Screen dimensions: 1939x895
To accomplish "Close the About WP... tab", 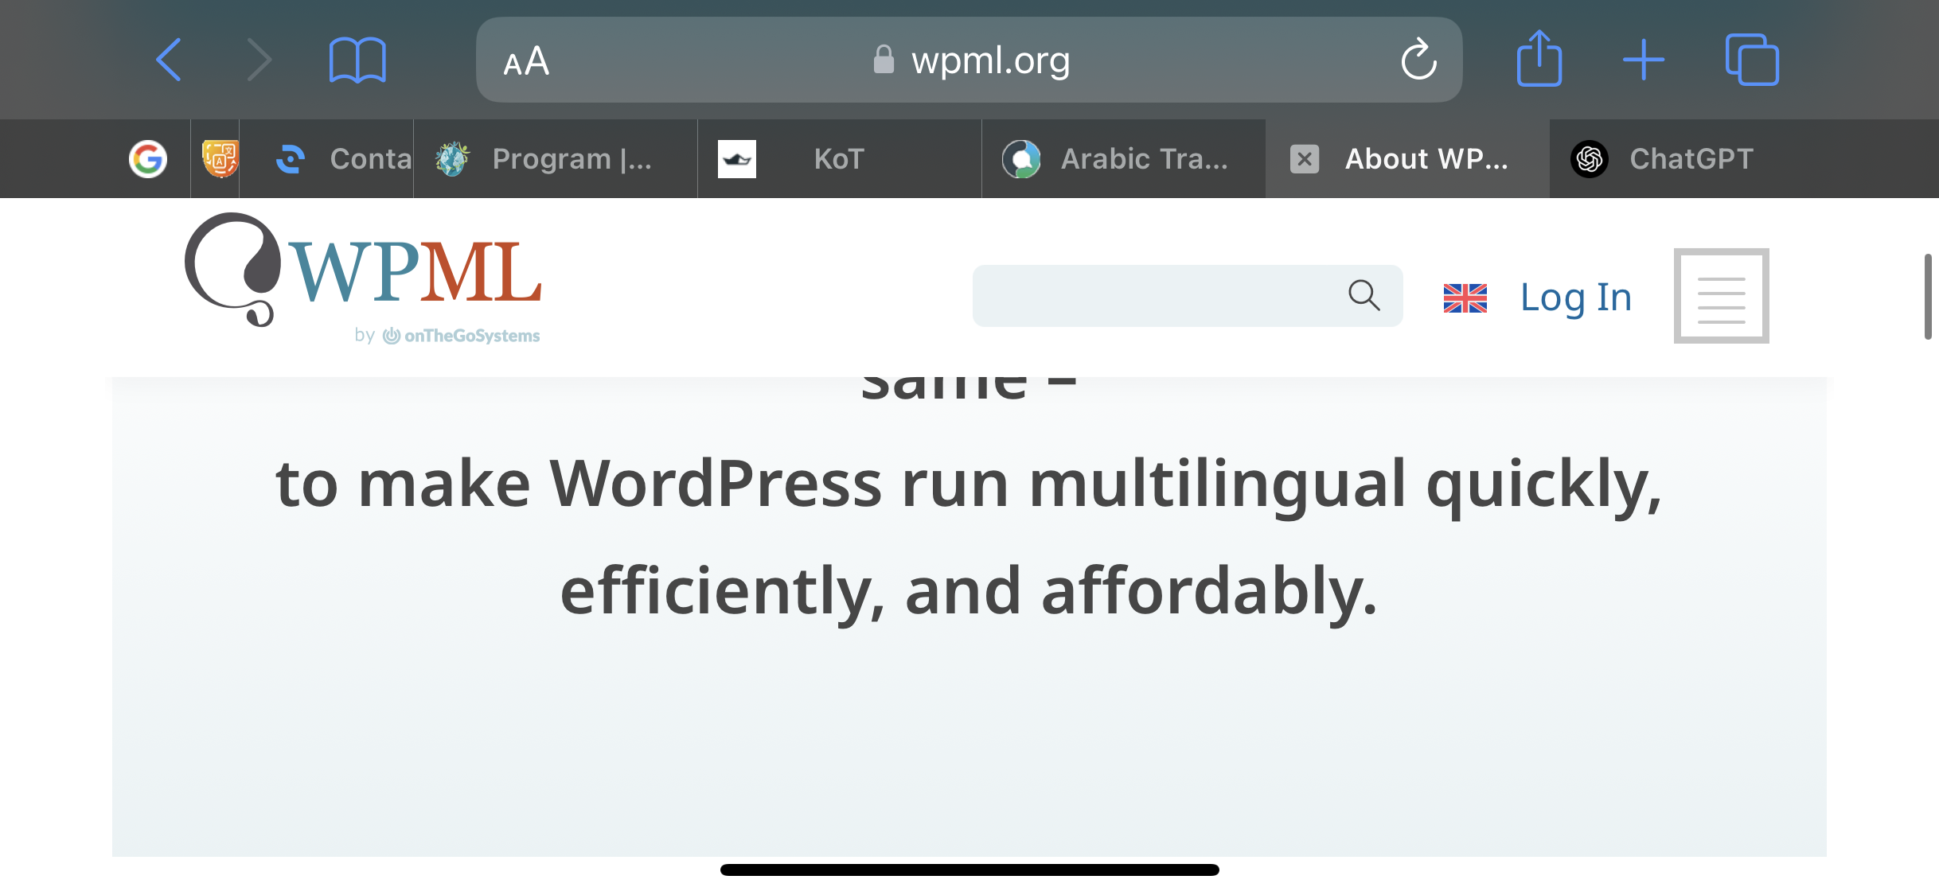I will (x=1305, y=159).
